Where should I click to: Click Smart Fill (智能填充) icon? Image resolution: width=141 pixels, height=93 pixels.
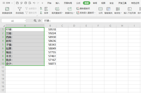coord(108,11)
